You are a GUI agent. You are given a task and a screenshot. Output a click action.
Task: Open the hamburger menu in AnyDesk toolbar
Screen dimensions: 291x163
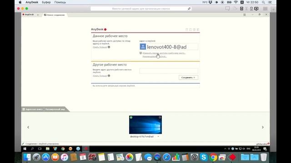[x=265, y=9]
